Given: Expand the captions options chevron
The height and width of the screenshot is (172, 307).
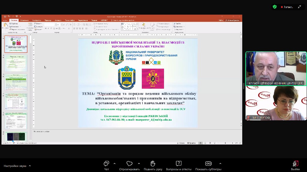Looking at the screenshot, I should pos(220,164).
